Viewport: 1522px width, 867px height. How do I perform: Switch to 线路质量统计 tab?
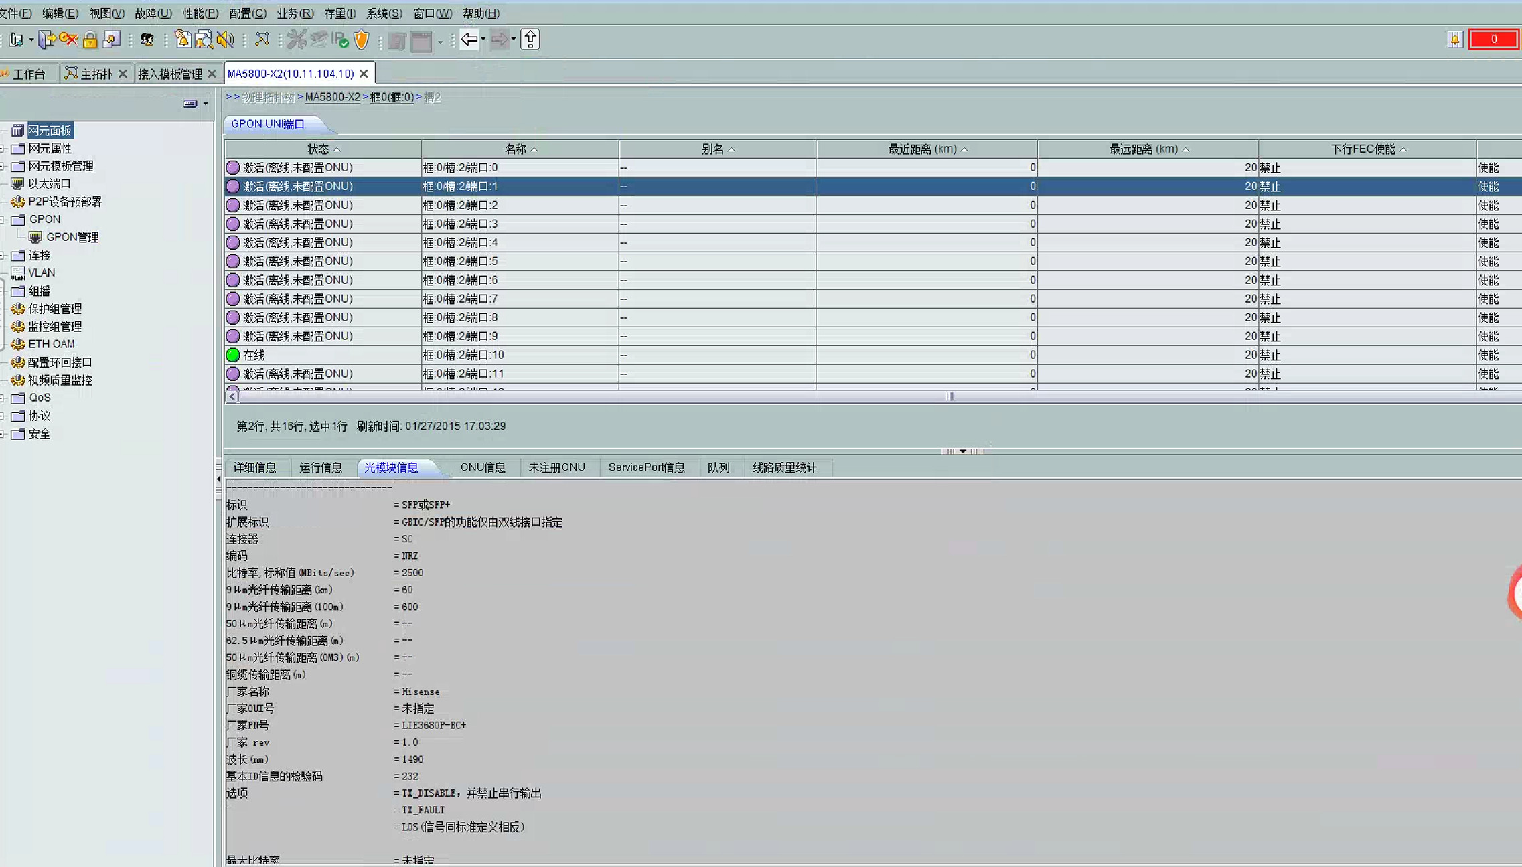pyautogui.click(x=784, y=467)
